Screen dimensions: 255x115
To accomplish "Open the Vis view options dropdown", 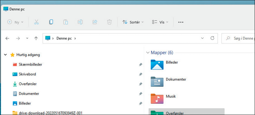I will tap(160, 22).
